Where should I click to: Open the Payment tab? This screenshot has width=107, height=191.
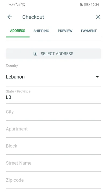coord(89,31)
